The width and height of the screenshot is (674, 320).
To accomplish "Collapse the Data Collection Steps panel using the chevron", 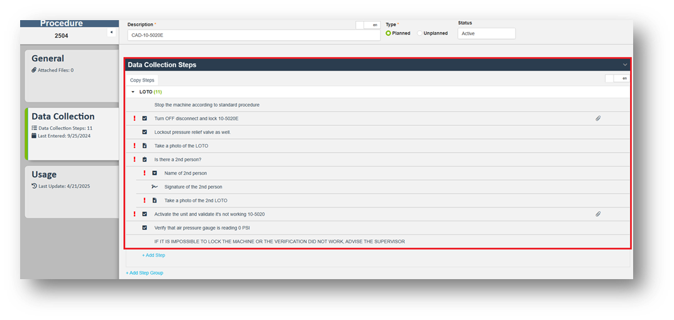I will pos(625,65).
